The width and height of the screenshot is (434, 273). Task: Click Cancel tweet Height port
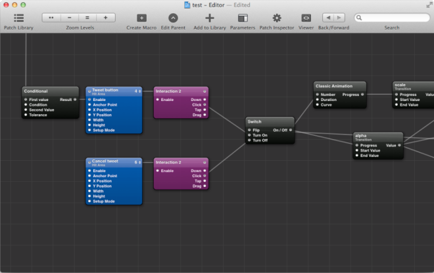[89, 196]
